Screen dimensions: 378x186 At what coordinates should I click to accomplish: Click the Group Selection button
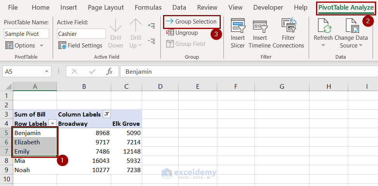(x=192, y=22)
